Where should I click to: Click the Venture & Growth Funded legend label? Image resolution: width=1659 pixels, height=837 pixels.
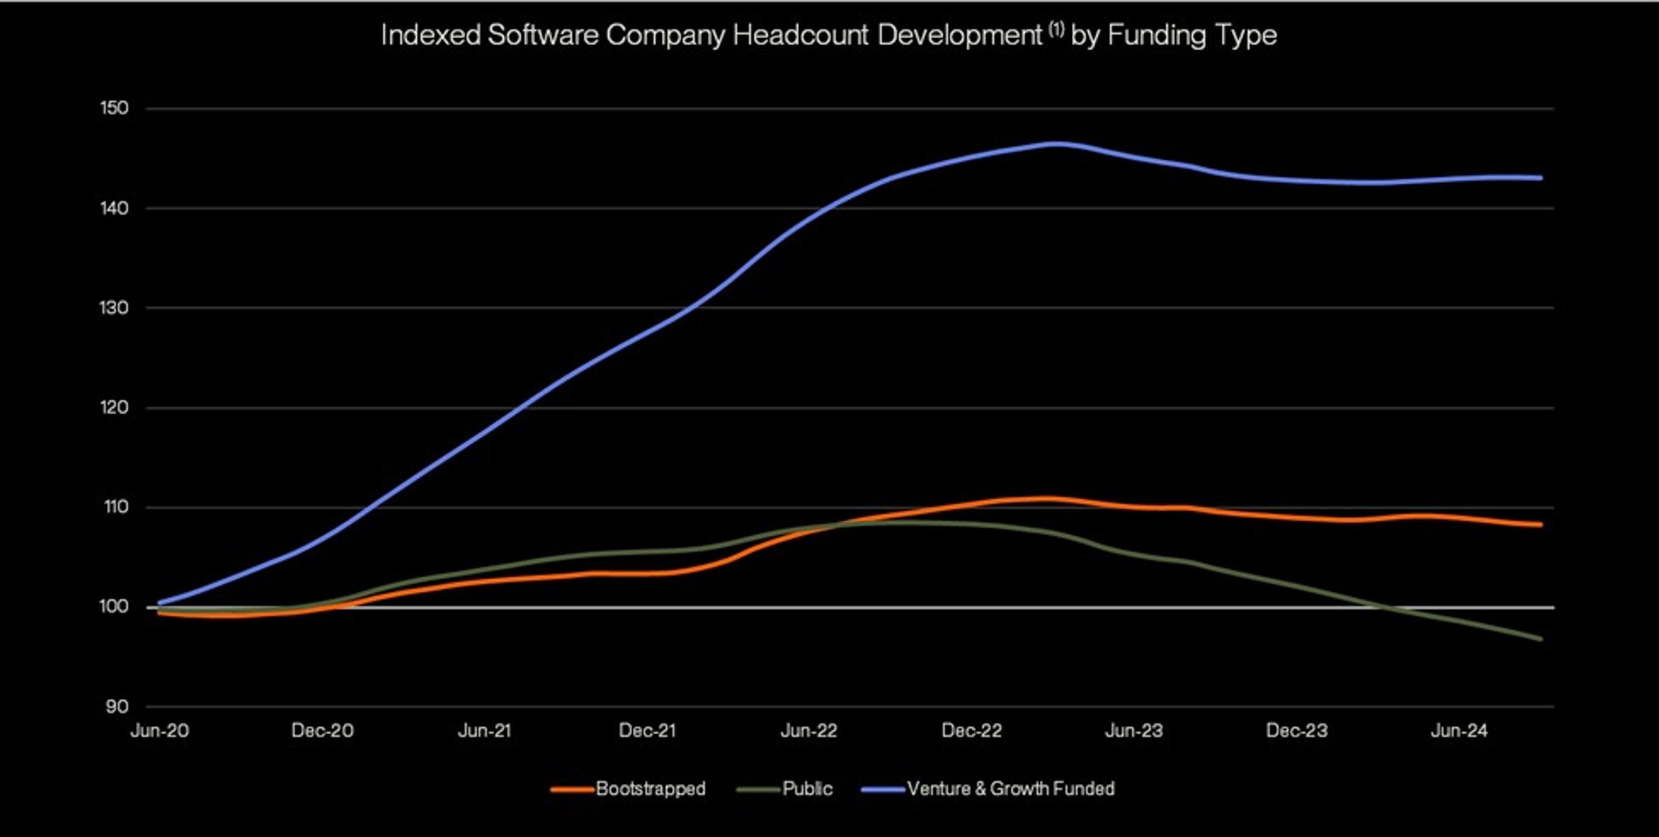coord(1010,788)
